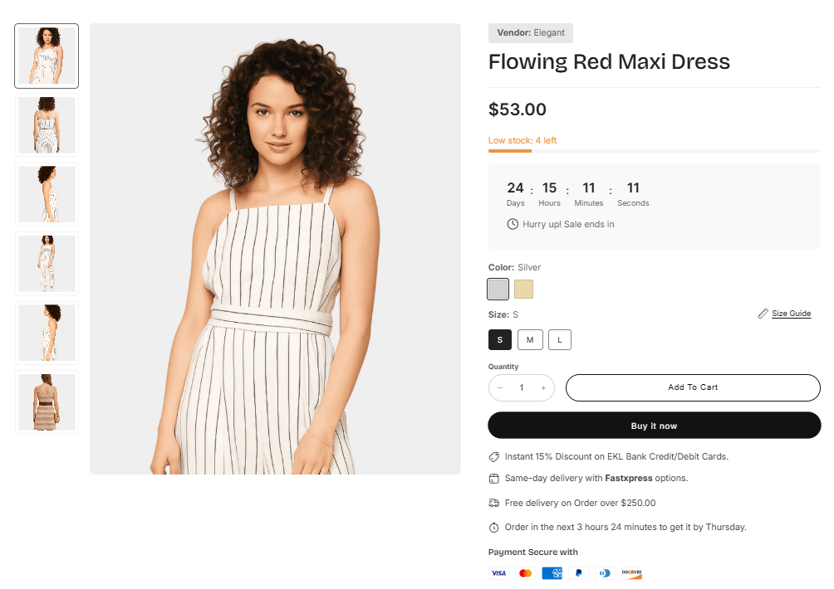View the last thumbnail showing dress back
Image resolution: width=834 pixels, height=589 pixels.
[47, 402]
